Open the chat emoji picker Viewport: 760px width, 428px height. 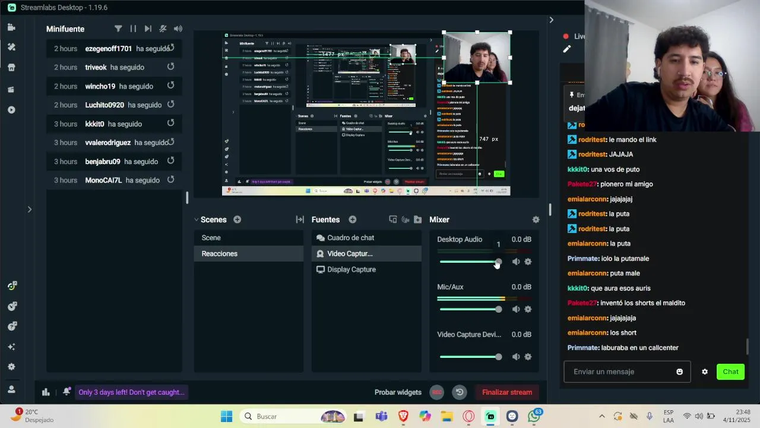click(x=679, y=372)
